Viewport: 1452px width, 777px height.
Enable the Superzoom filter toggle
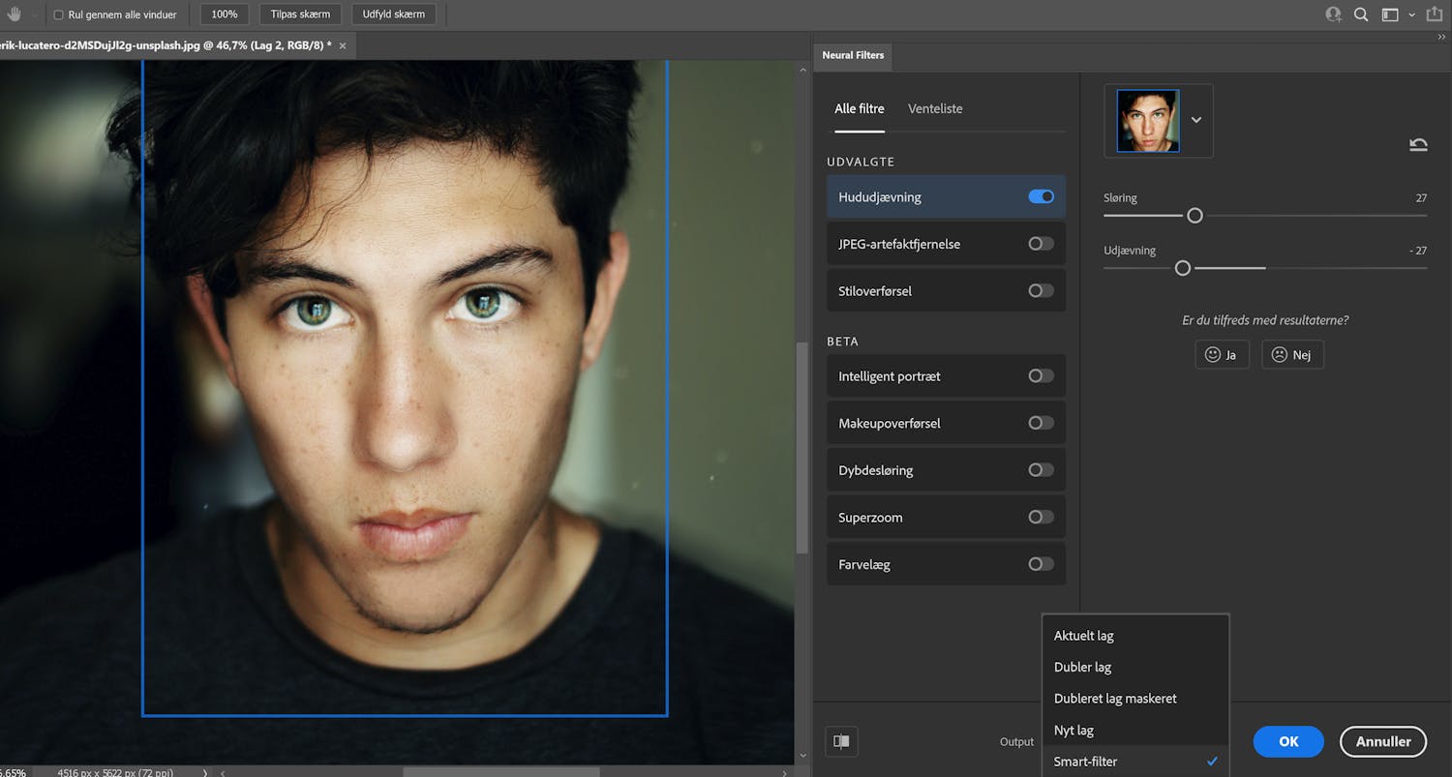(x=1041, y=518)
